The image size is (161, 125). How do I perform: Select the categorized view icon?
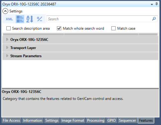(20, 19)
